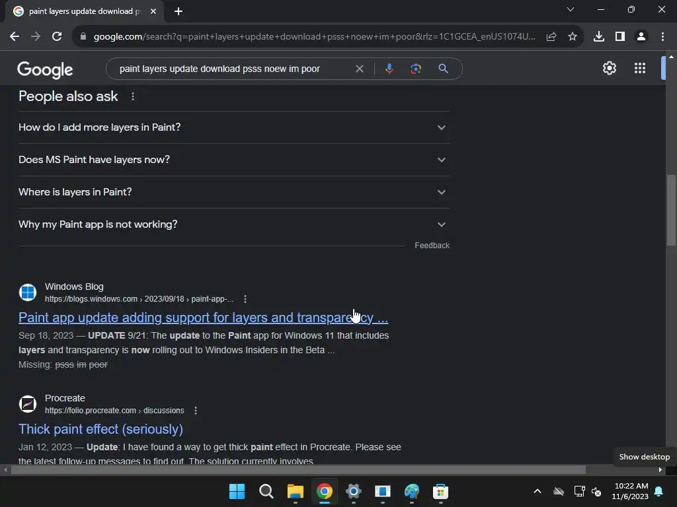Viewport: 677px width, 507px height.
Task: Share this page via share icon
Action: (551, 37)
